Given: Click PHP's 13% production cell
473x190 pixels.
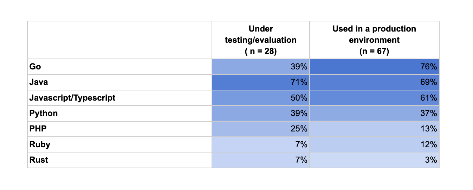Looking at the screenshot, I should point(374,129).
